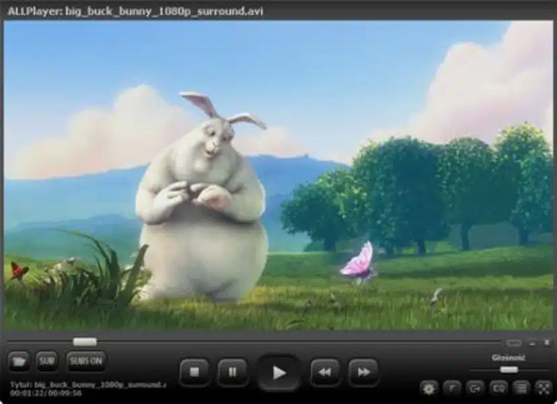Viewport: 557px width, 404px height.
Task: Click the repeat/loop arrow icon
Action: [x=475, y=389]
